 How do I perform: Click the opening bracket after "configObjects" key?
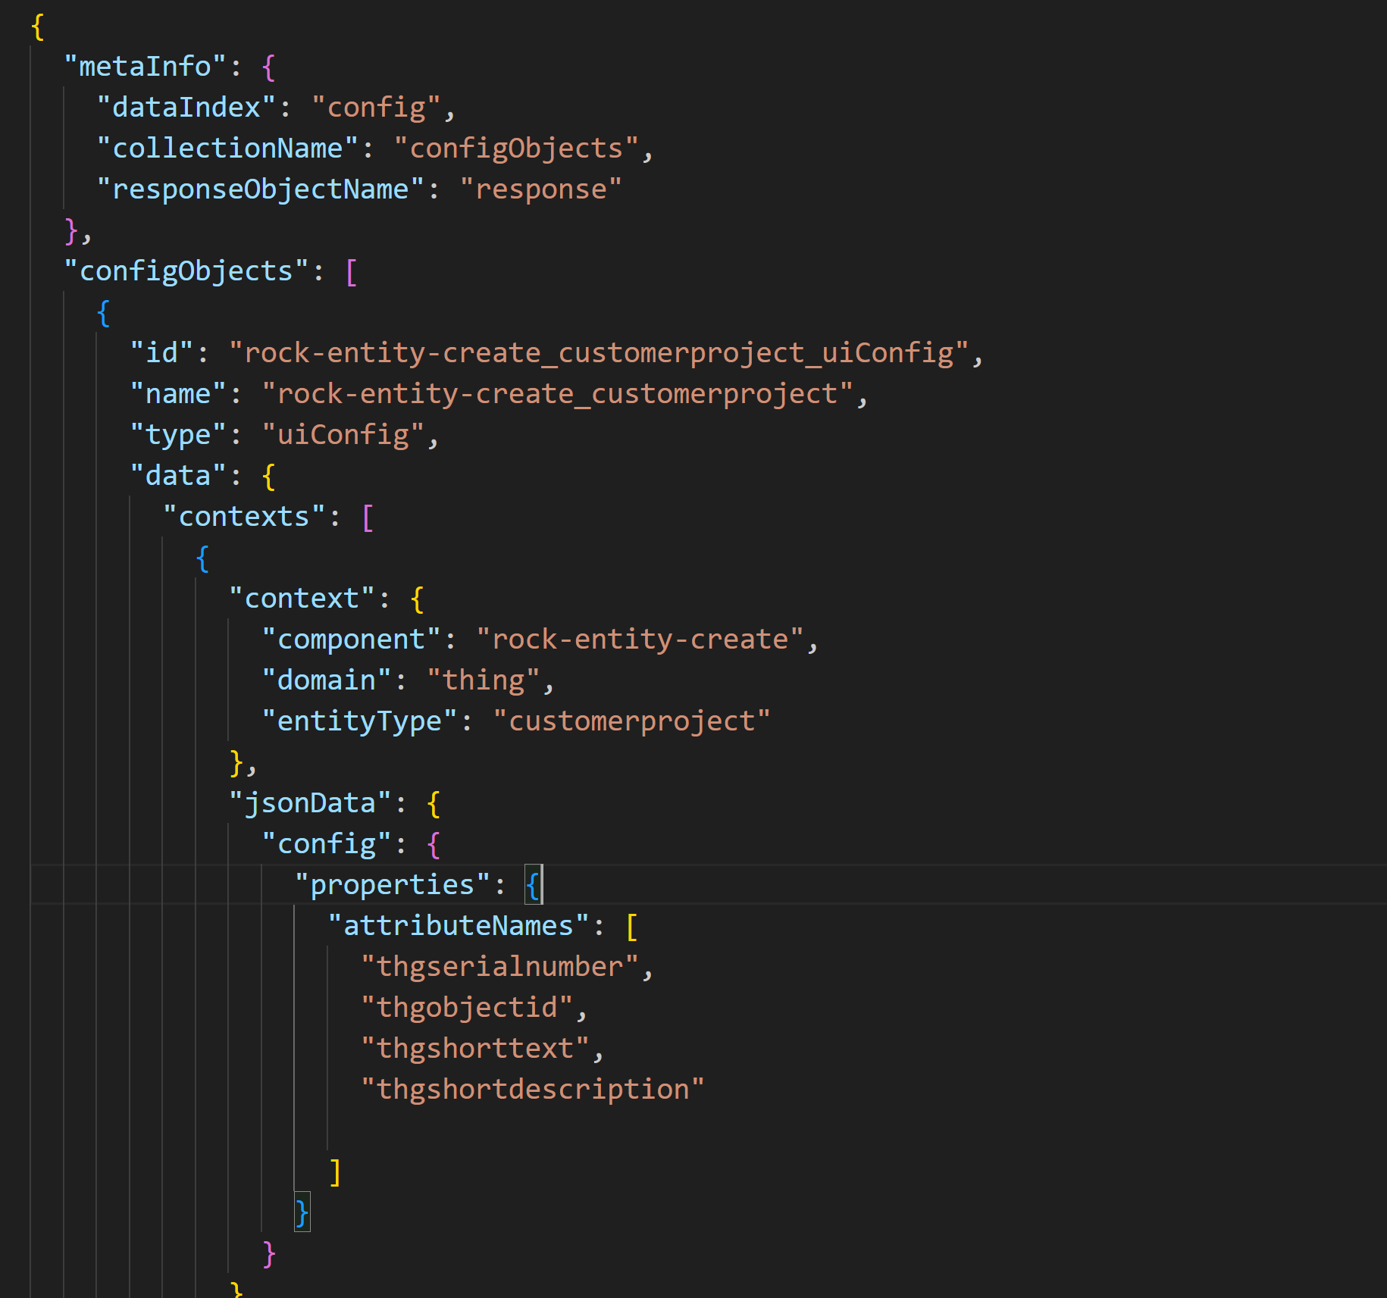pos(351,271)
